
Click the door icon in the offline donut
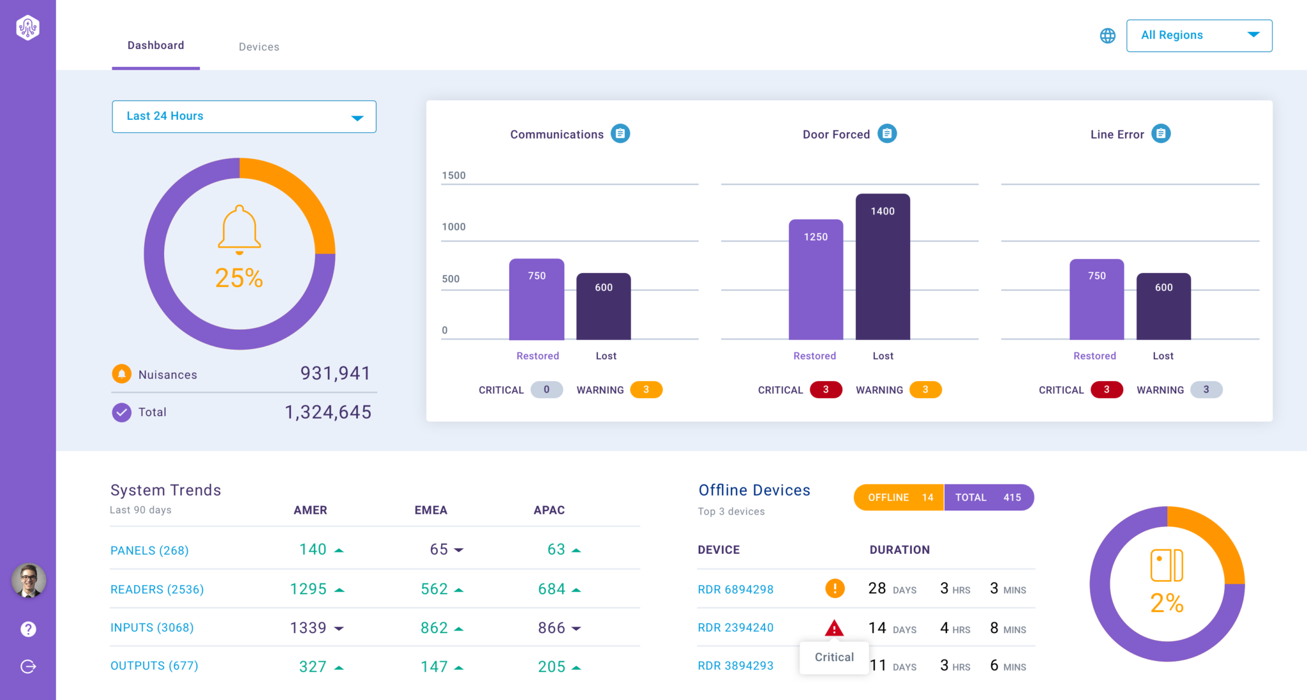point(1167,565)
